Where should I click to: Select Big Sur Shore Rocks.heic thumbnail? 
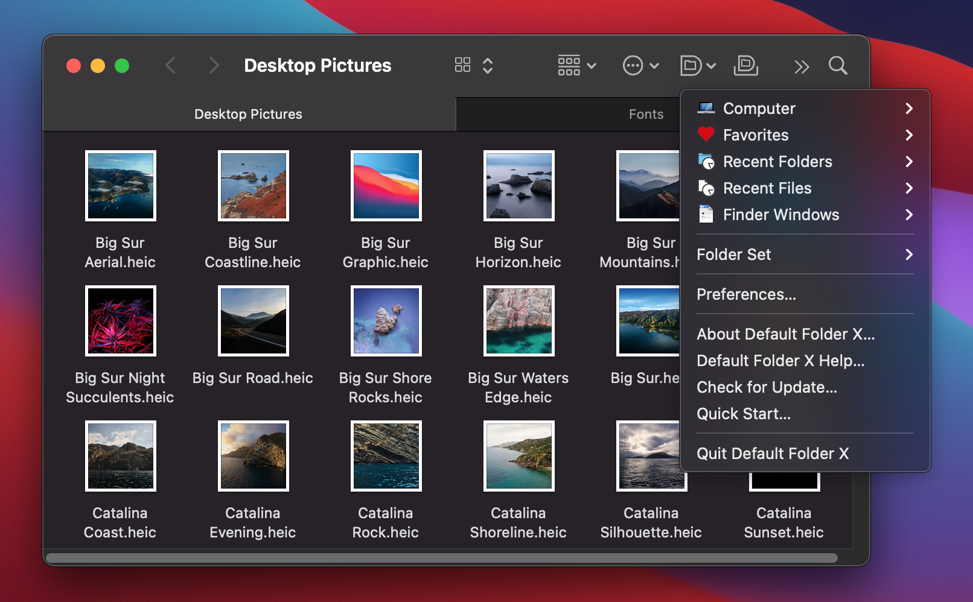386,321
